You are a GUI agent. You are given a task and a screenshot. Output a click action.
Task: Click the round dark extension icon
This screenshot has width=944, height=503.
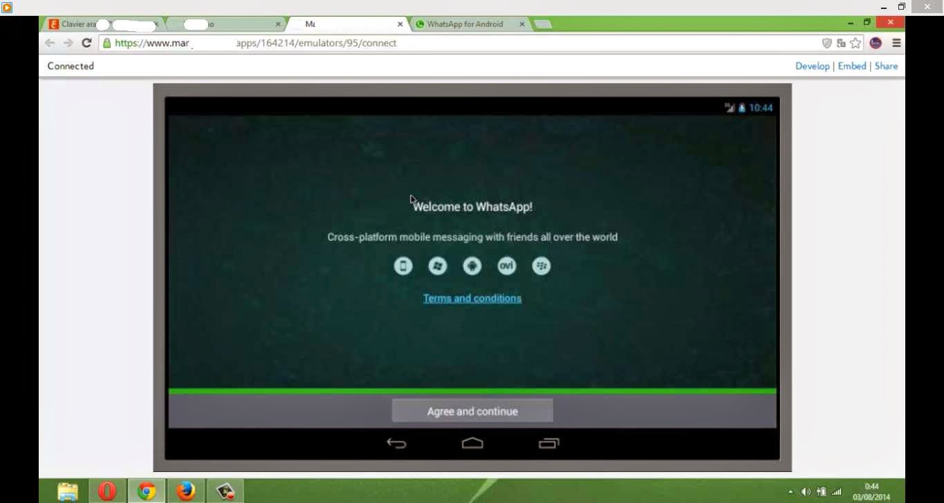[x=876, y=43]
